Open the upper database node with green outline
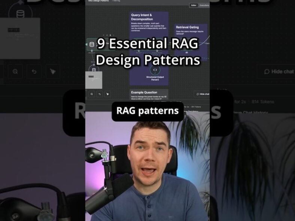Image resolution: width=295 pixels, height=221 pixels. click(x=92, y=44)
